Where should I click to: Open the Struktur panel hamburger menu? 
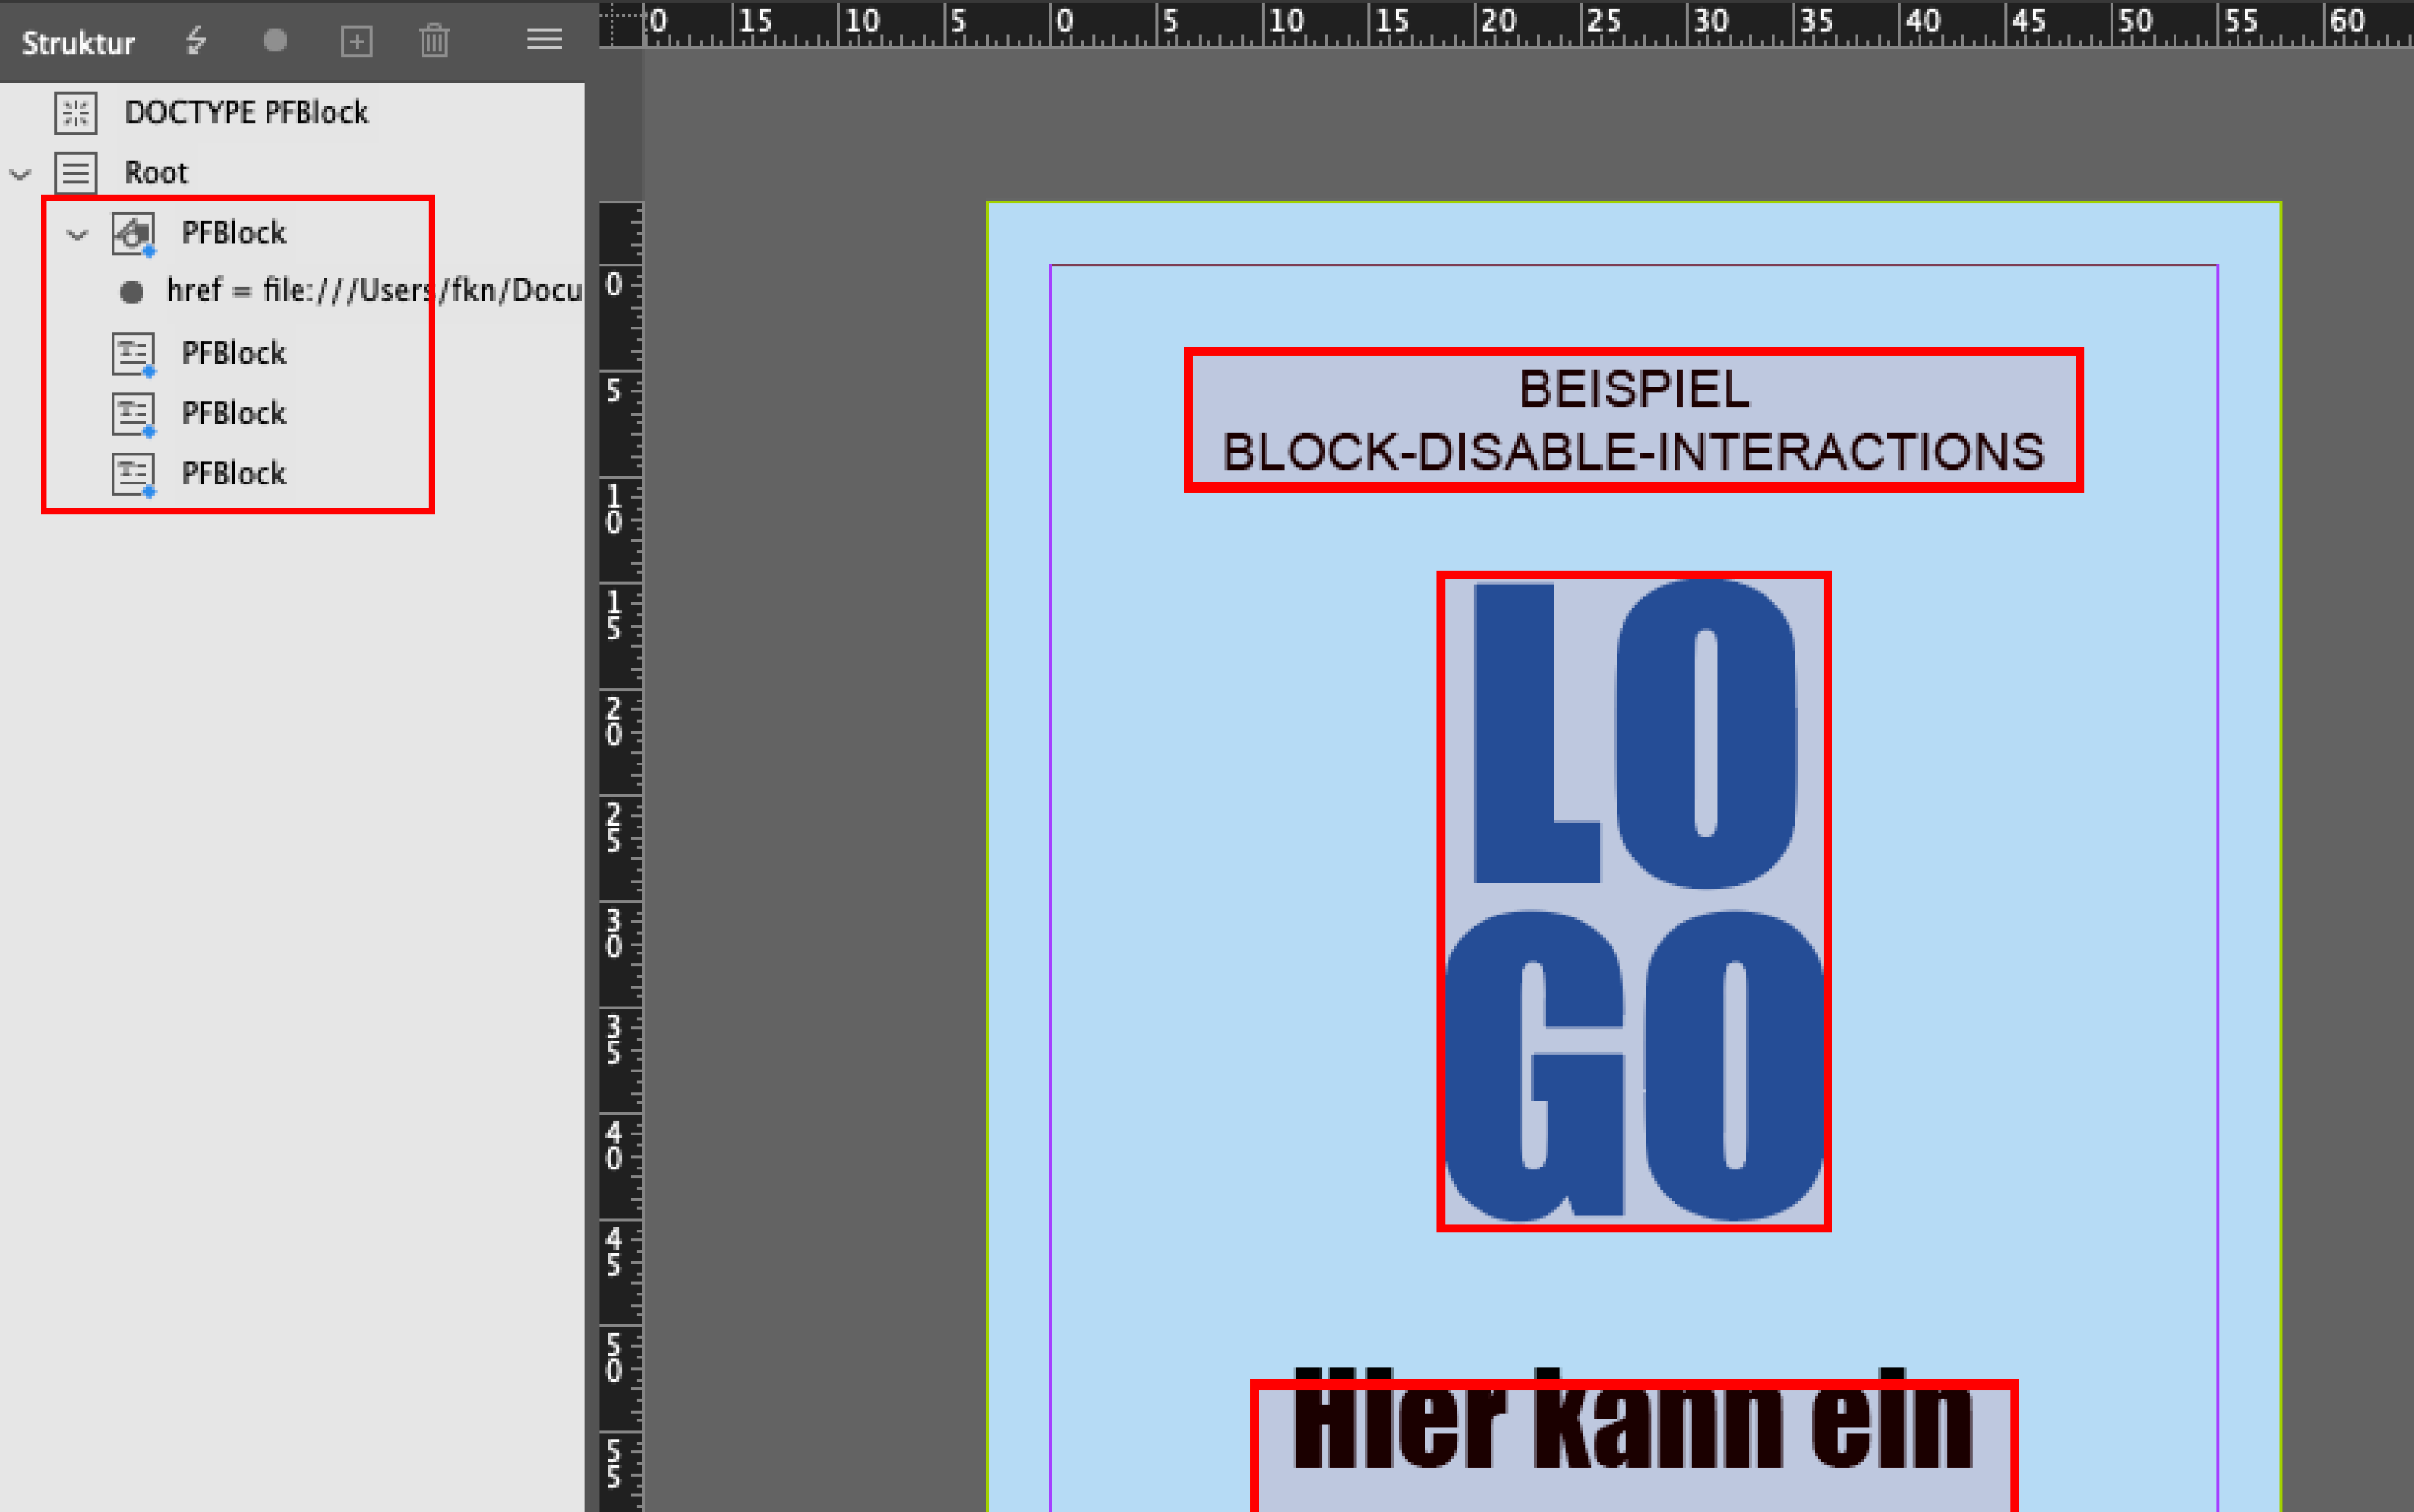(x=544, y=39)
